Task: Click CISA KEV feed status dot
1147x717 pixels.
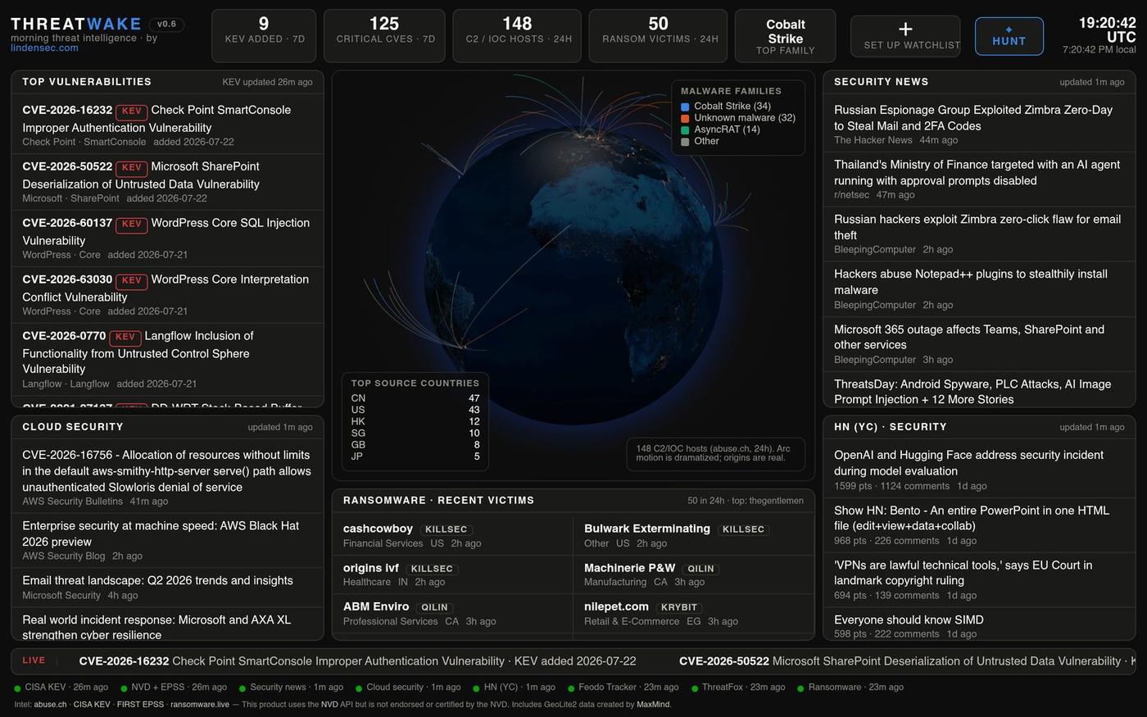Action: (x=18, y=688)
